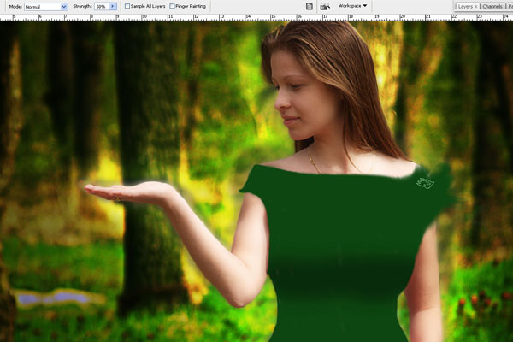513x342 pixels.
Task: Launch Adobe Bridge from the options bar icon
Action: coord(325,6)
